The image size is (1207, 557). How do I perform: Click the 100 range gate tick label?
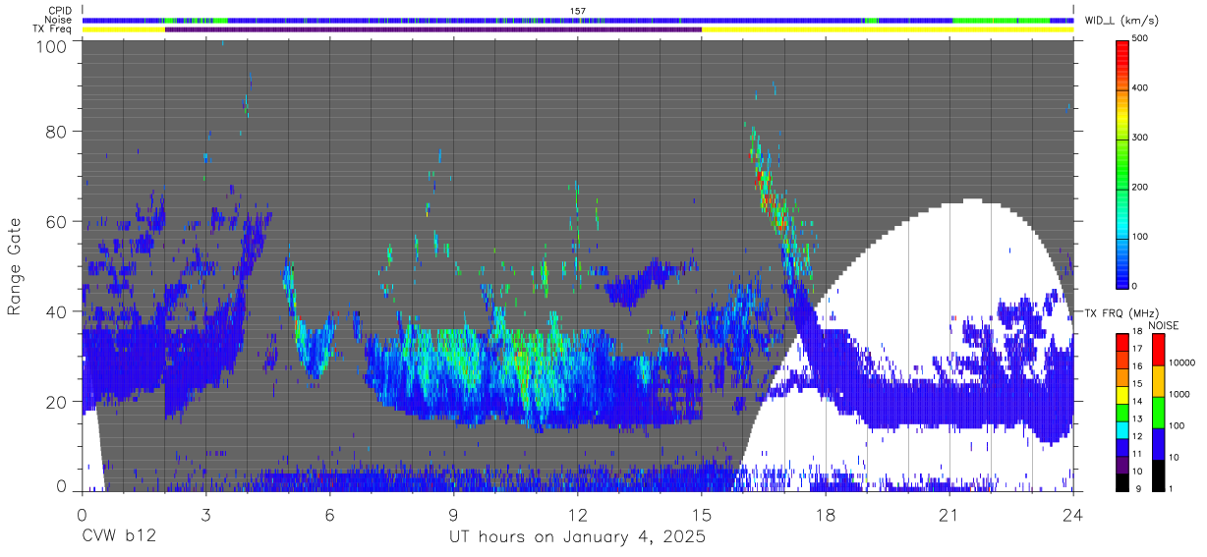click(x=53, y=45)
